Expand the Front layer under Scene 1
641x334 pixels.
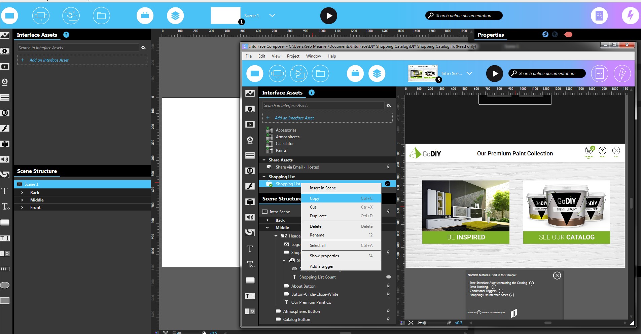click(x=22, y=208)
